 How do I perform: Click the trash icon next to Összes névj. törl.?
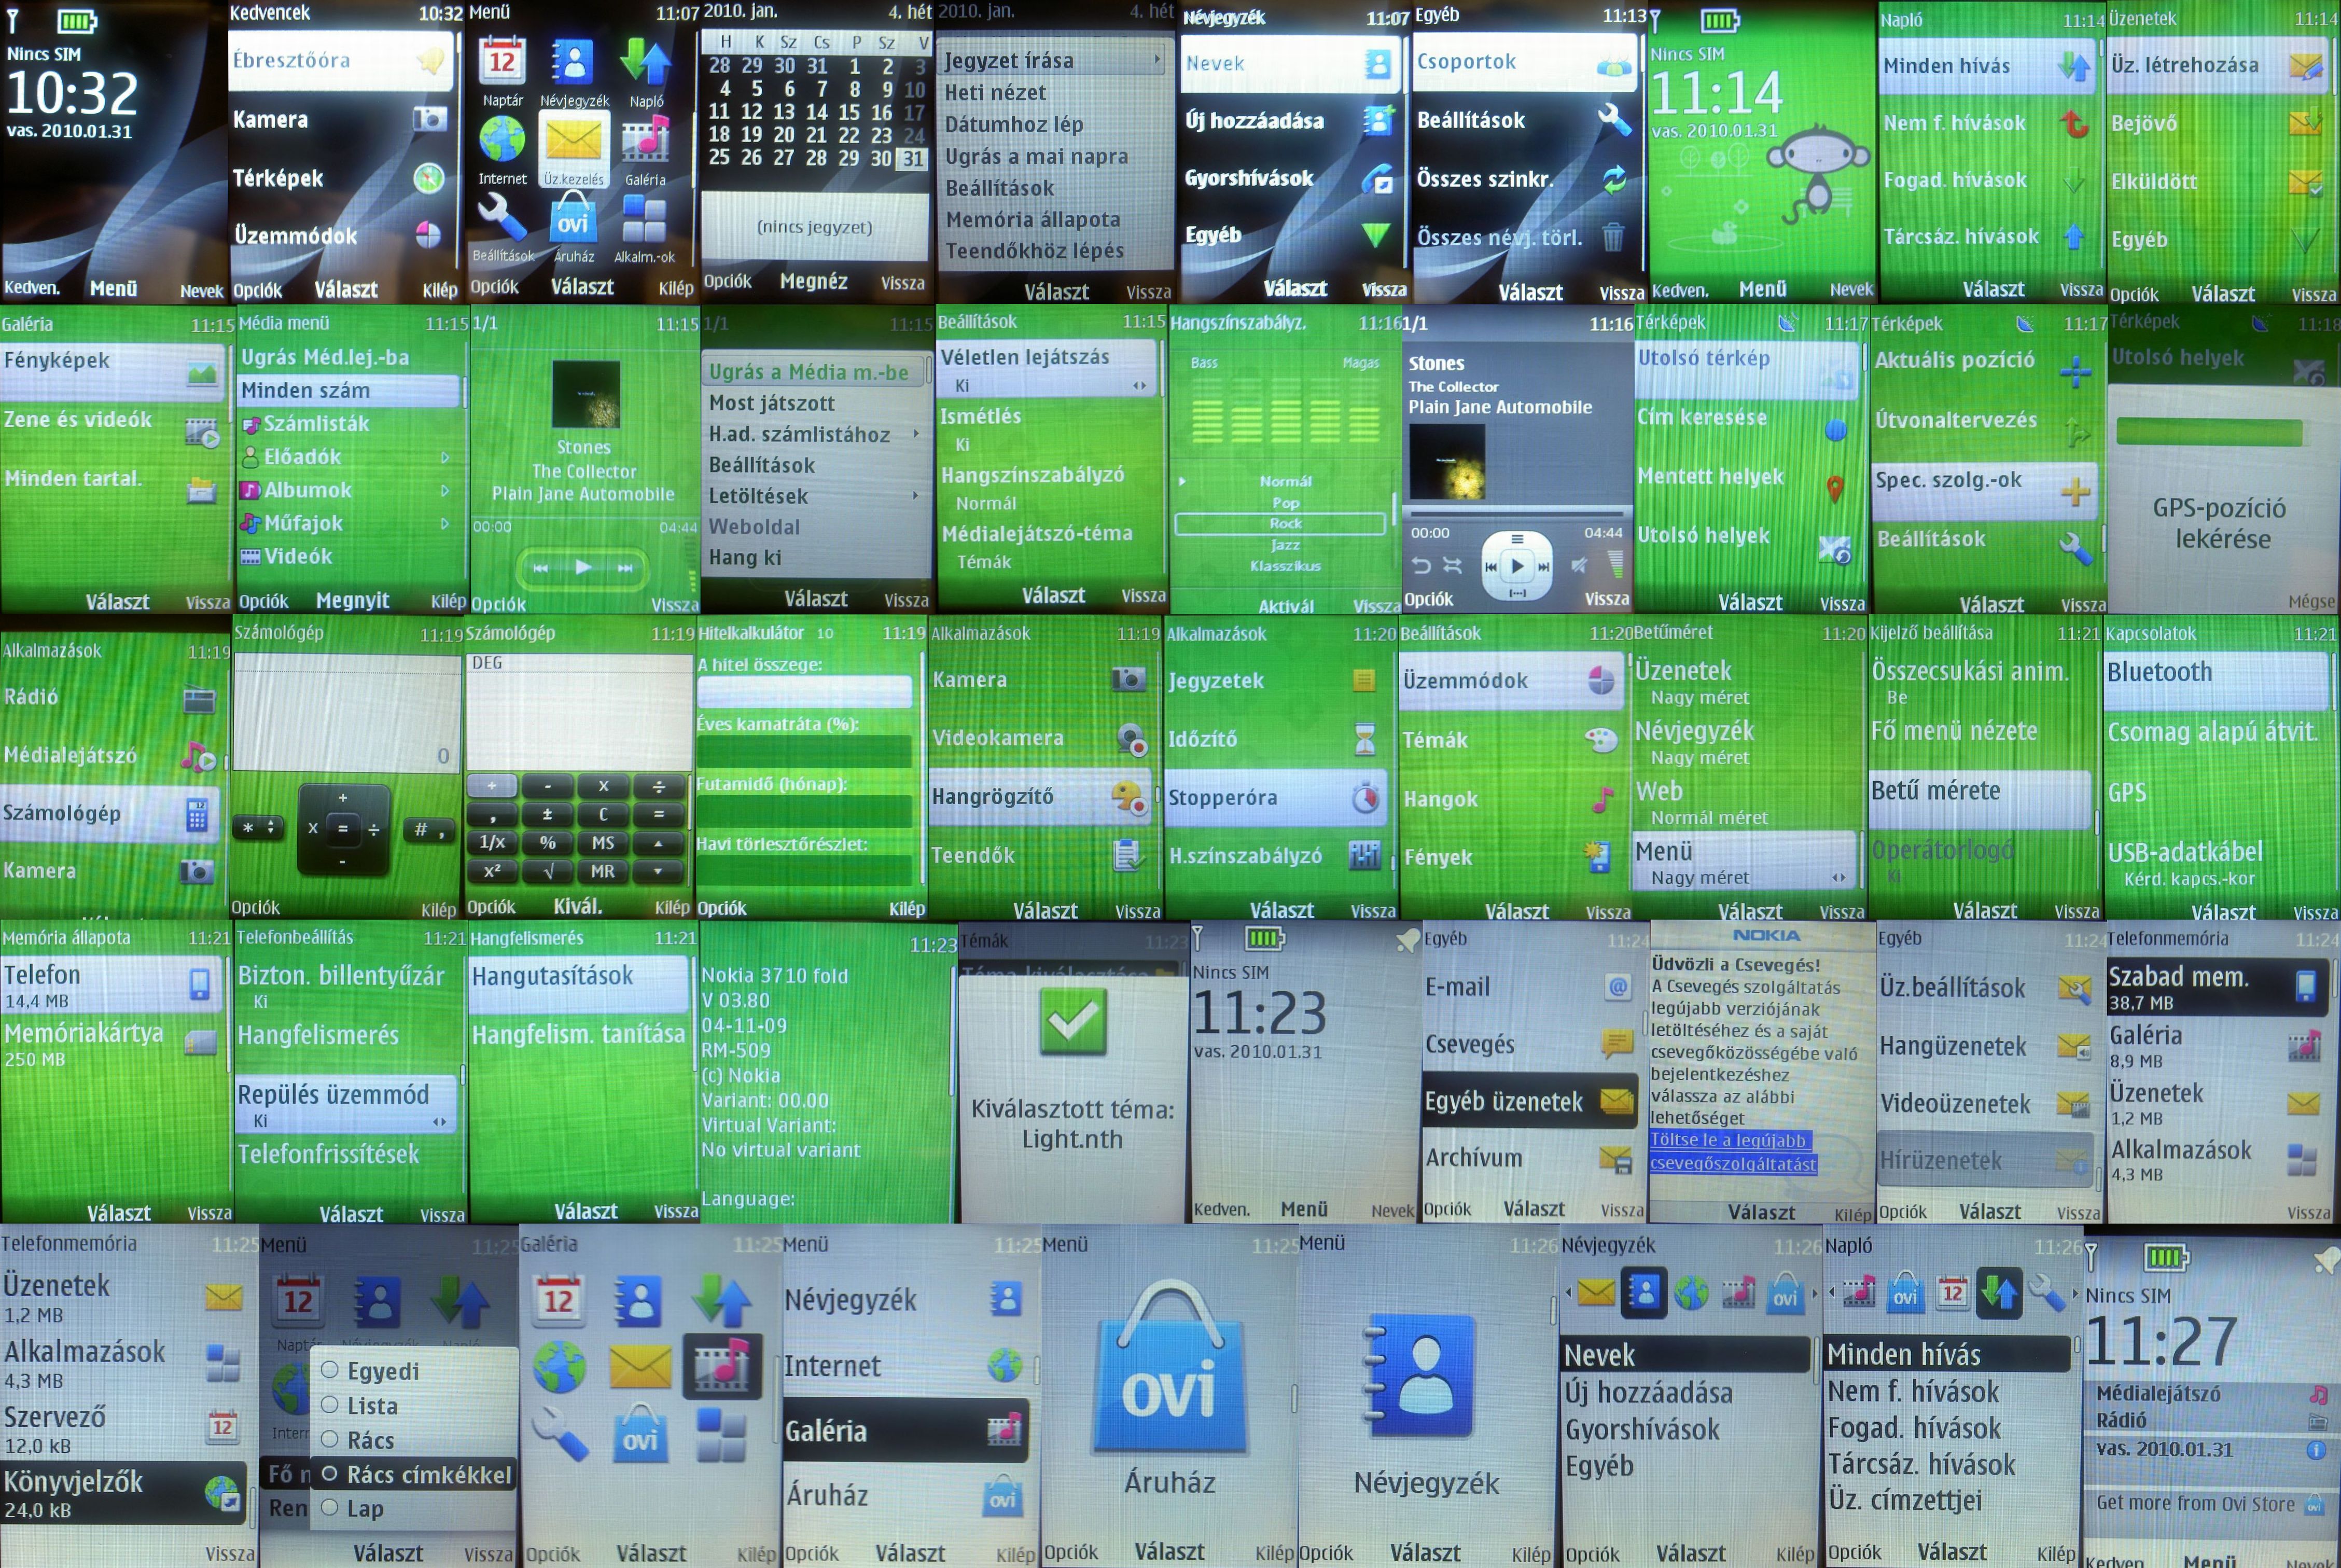coord(1613,237)
